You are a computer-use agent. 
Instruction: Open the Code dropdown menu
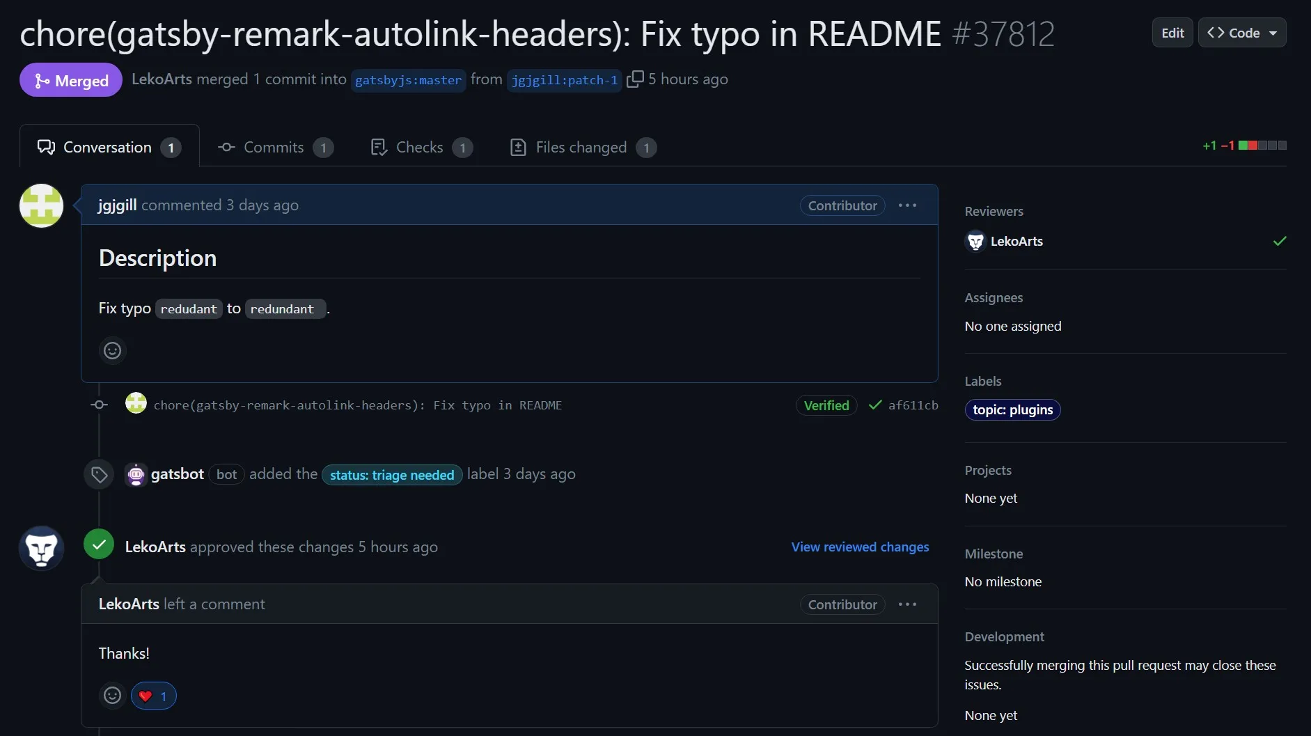[1241, 33]
